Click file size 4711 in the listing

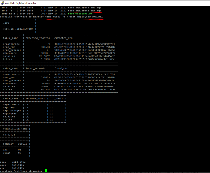(44, 8)
